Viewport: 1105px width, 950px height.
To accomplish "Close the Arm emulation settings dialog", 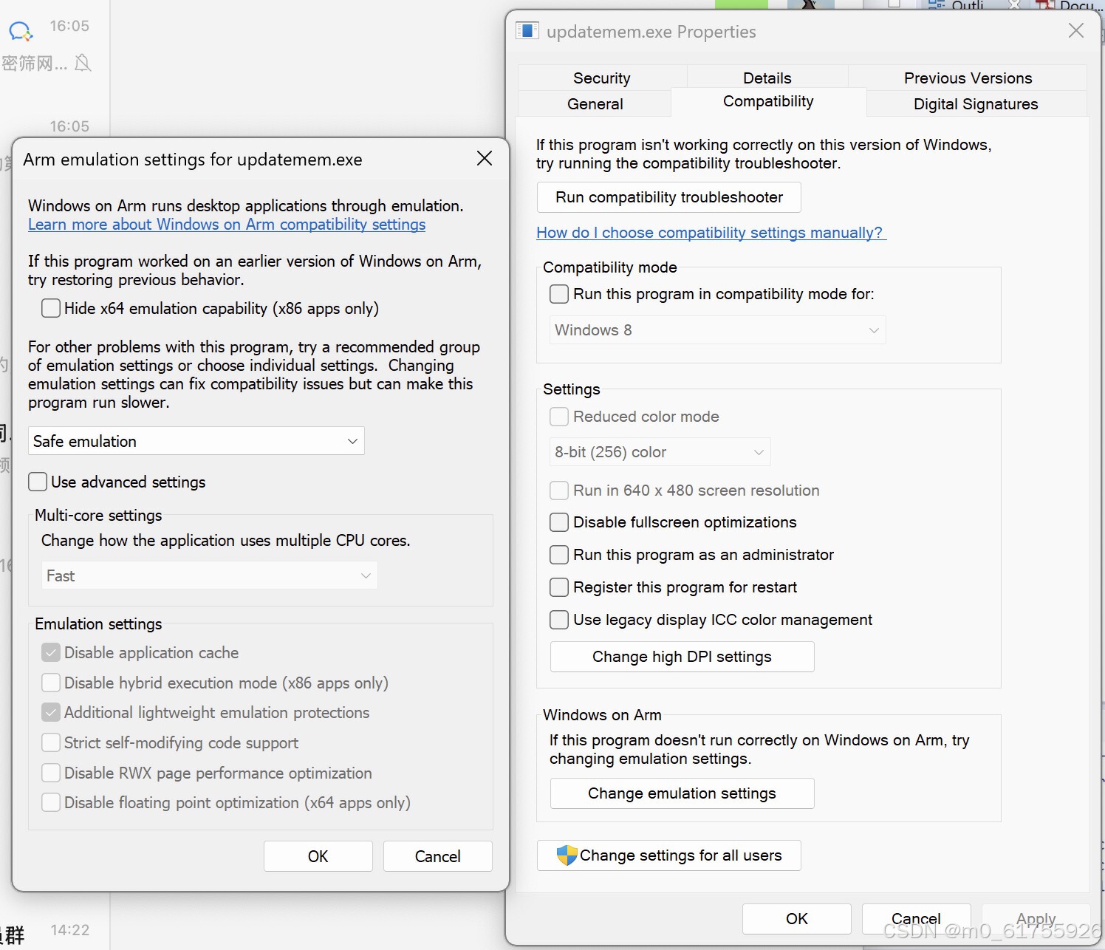I will pos(485,158).
